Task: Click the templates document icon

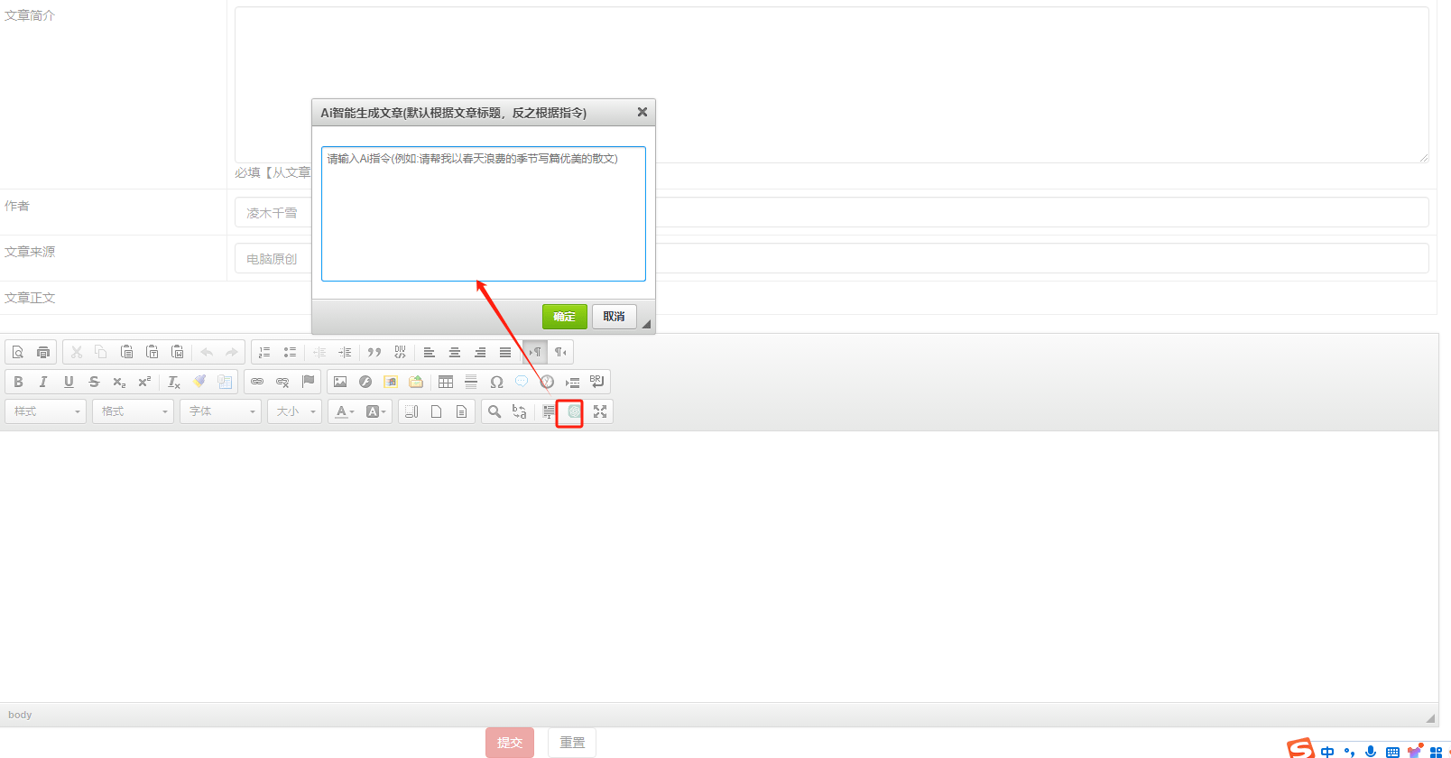Action: click(462, 411)
